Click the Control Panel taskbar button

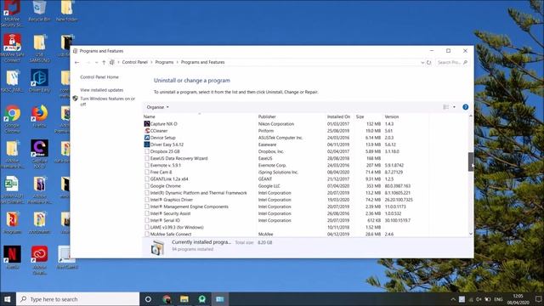[220, 299]
